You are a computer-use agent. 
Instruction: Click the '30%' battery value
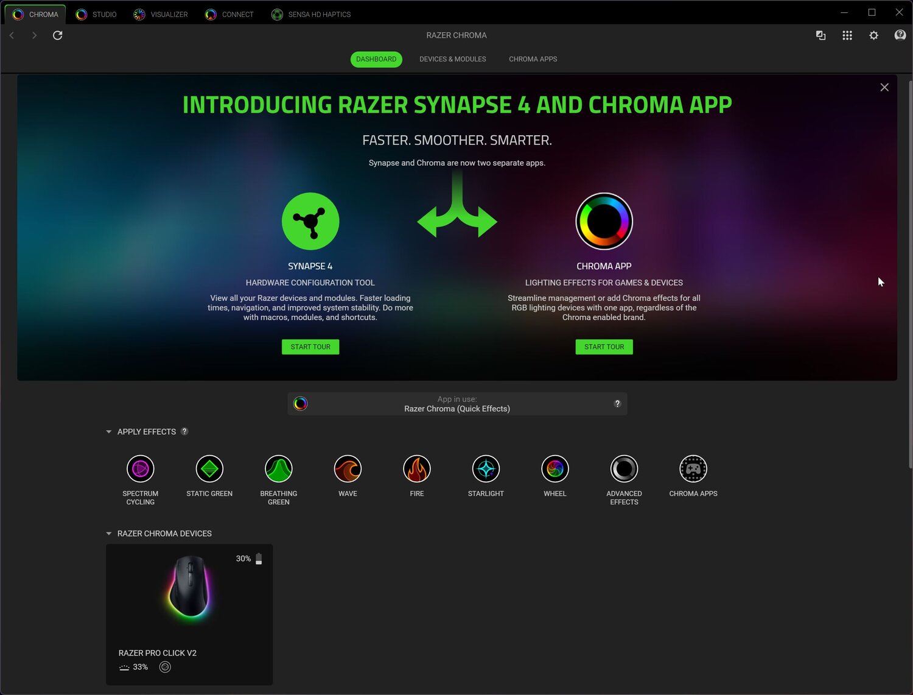click(243, 559)
